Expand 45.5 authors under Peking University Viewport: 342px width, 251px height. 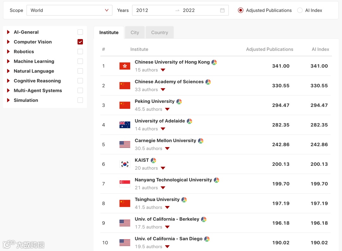pos(167,109)
